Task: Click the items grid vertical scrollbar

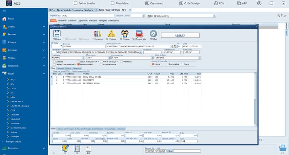Action: click(255, 99)
